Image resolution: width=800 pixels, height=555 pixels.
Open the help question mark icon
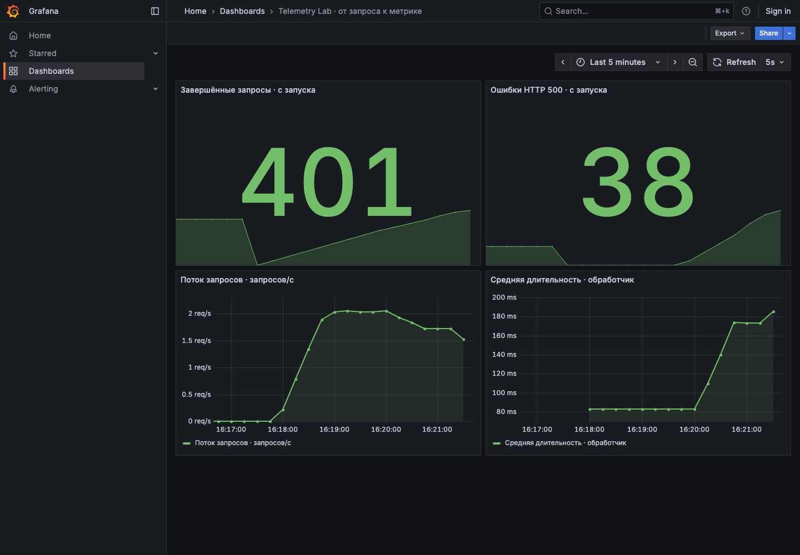pyautogui.click(x=746, y=11)
